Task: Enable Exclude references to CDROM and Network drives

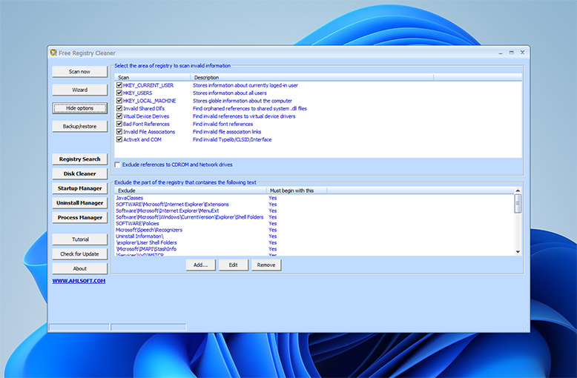Action: (117, 165)
